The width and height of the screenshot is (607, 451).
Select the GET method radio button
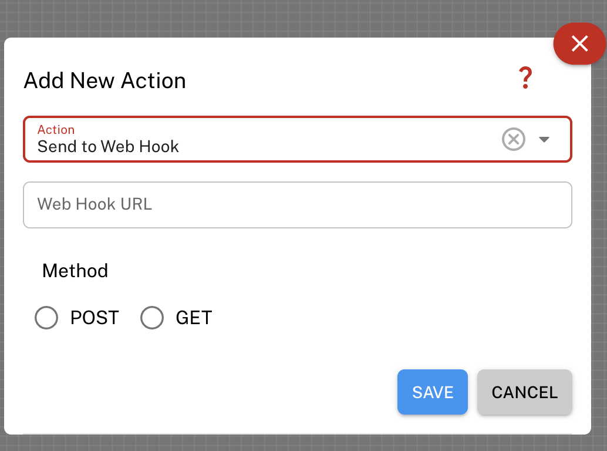click(x=152, y=318)
